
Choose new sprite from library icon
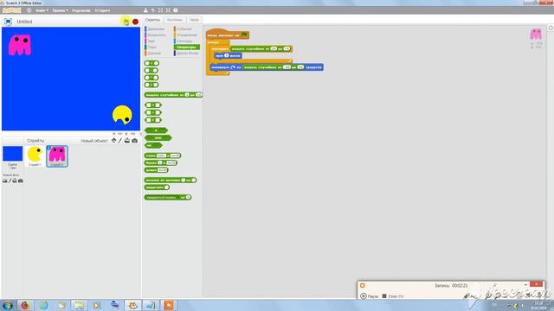click(113, 141)
